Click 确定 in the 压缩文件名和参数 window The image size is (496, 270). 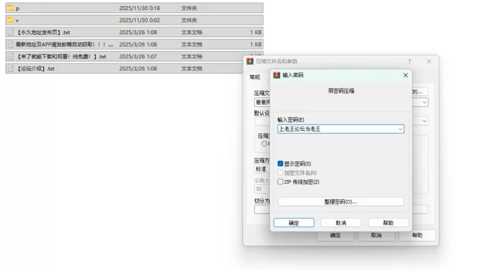[335, 235]
